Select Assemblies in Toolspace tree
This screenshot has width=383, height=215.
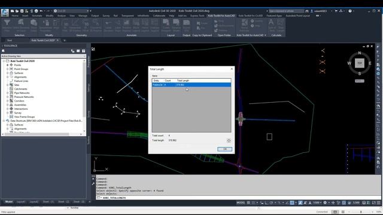20,105
